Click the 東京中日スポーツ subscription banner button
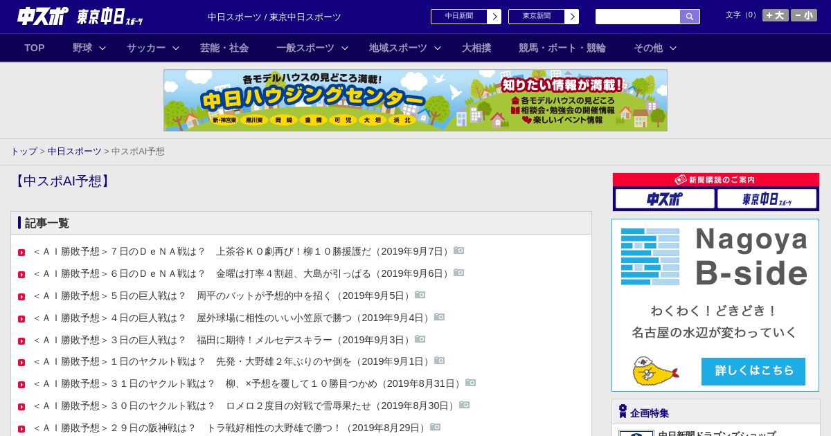The width and height of the screenshot is (831, 436). point(767,199)
